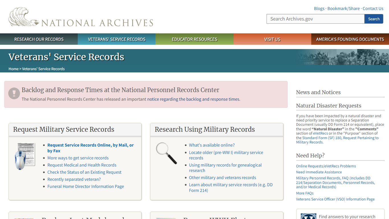The height and width of the screenshot is (219, 389).
Task: Click News and Notices heading
Action: coord(318,92)
